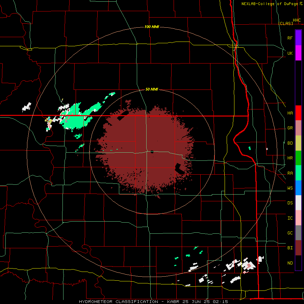This screenshot has height=304, width=304.
Task: Click the BI legend label
Action: pos(290,248)
